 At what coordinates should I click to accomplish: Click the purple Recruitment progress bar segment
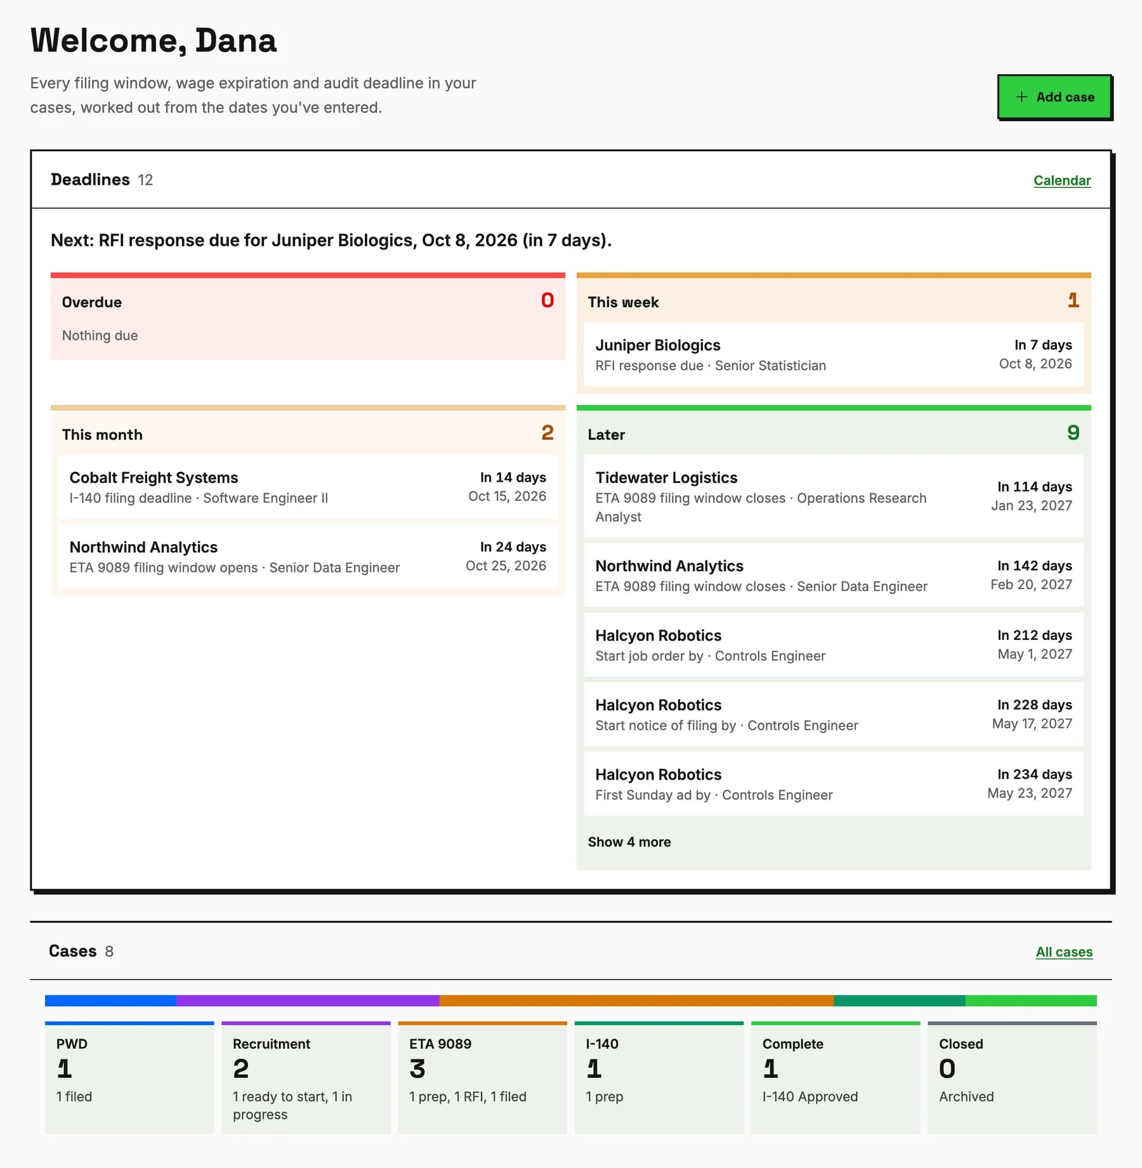(x=308, y=1000)
